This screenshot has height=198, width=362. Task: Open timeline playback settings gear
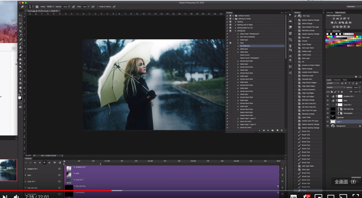[49, 162]
